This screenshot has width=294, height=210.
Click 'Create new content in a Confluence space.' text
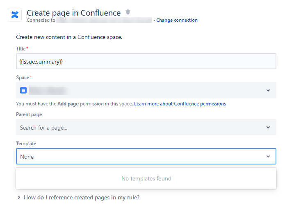[x=69, y=37]
